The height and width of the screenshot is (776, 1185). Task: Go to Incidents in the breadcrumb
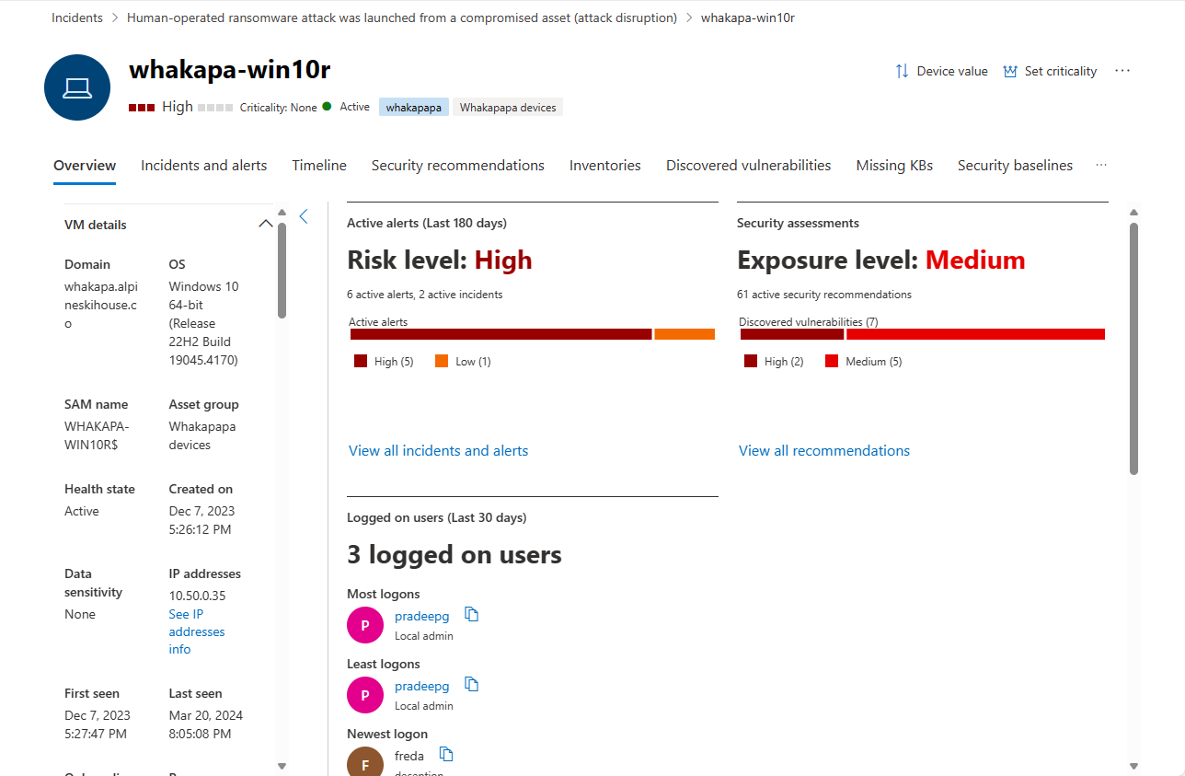[77, 17]
